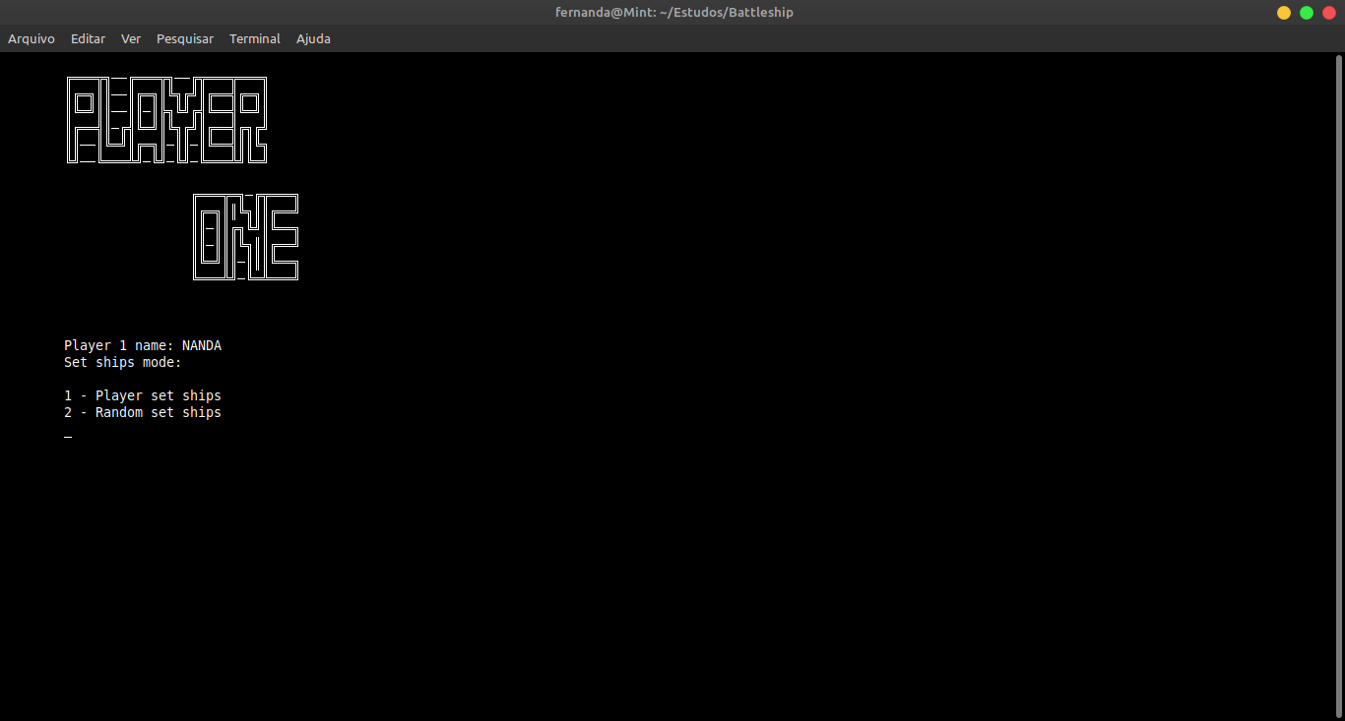Select the line '1 - Player set ships'

click(x=142, y=394)
